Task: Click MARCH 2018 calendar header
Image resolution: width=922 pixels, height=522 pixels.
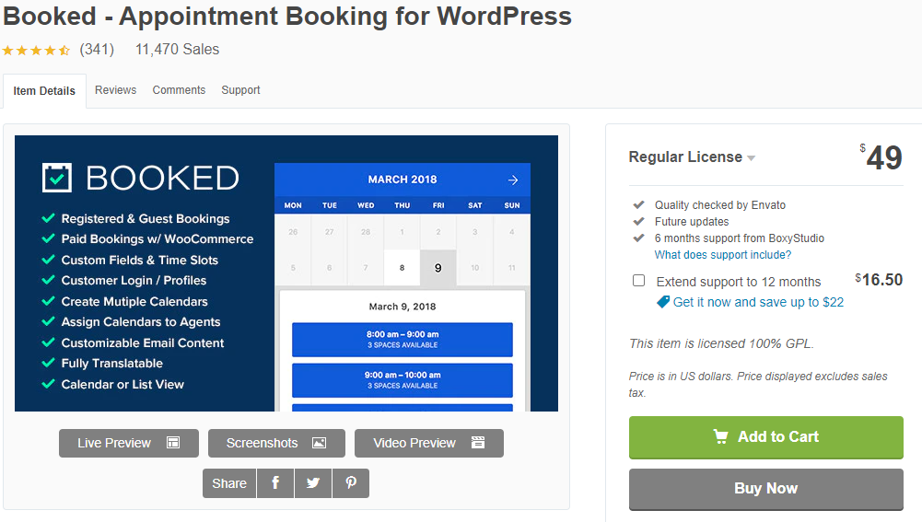Action: pos(403,180)
